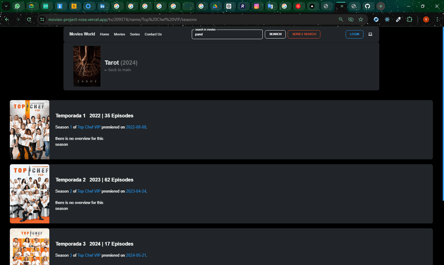Switch to the YouTube Music tab
The image size is (444, 265).
298,6
